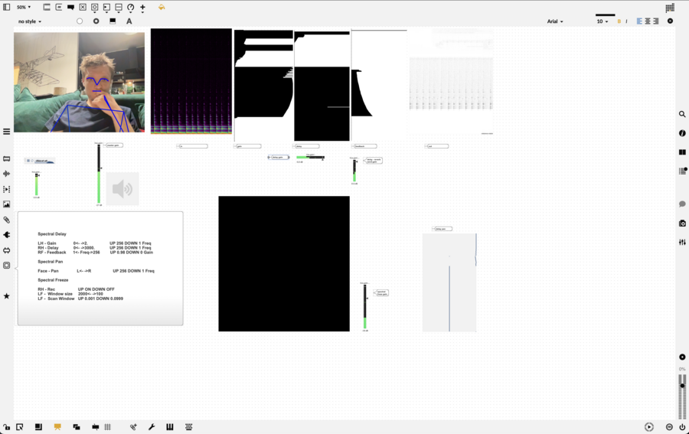
Task: Open the star favorites in left sidebar
Action: point(7,296)
